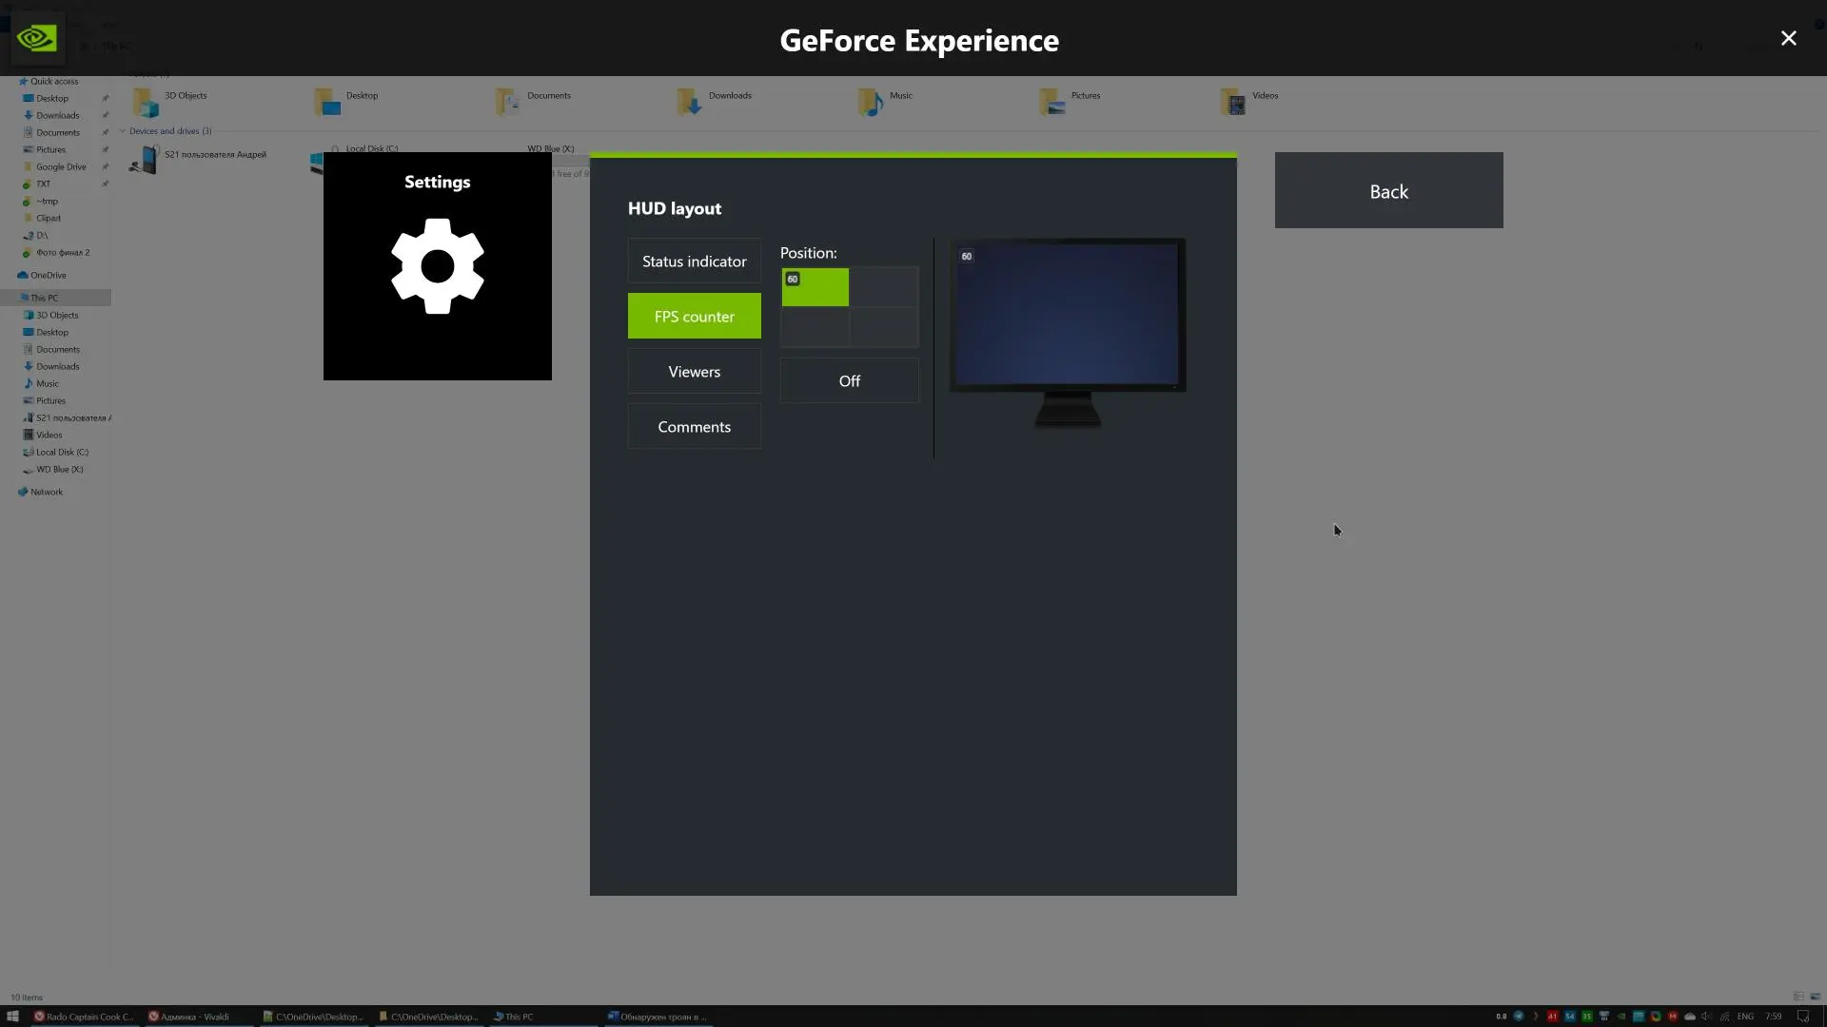Set FPS counter position to bottom-left

click(815, 327)
